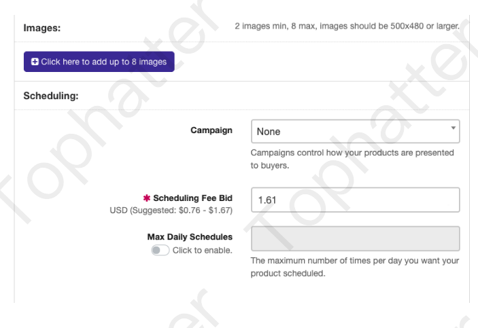Click the Campaign dropdown arrow
The height and width of the screenshot is (328, 478).
[453, 127]
